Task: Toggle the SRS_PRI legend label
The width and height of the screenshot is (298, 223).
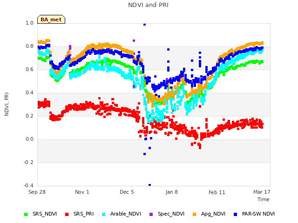Action: (84, 214)
